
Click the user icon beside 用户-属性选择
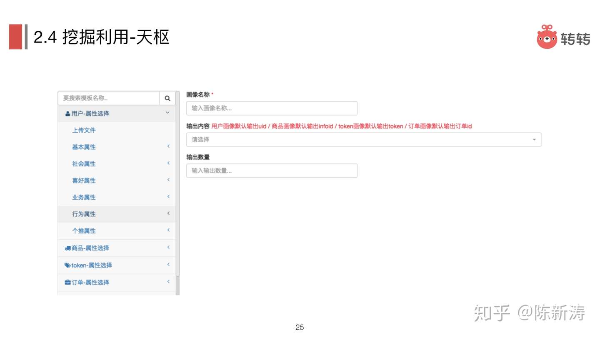click(x=67, y=113)
